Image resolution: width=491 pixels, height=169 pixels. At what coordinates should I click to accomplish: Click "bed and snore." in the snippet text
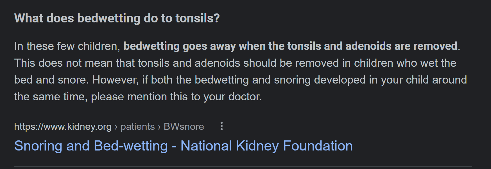[x=51, y=80]
